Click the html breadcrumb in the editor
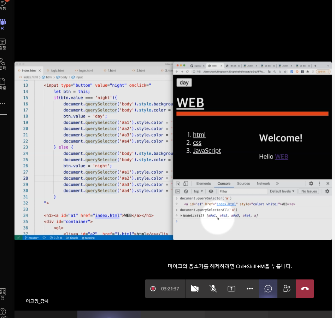Viewport: 335px width, 318px height. pyautogui.click(x=47, y=77)
